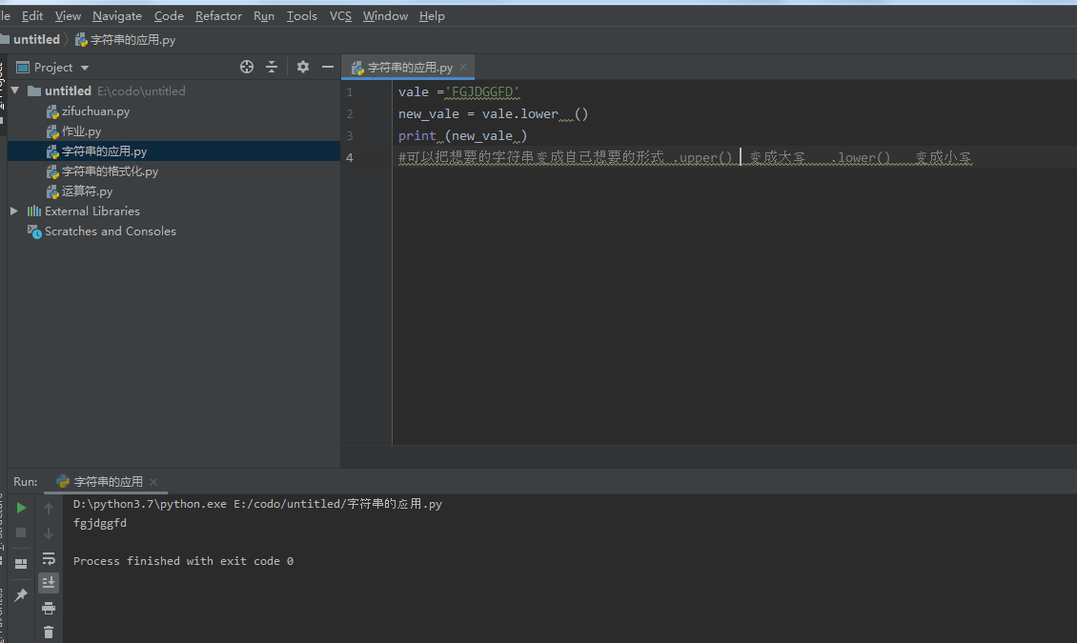Image resolution: width=1077 pixels, height=643 pixels.
Task: Click the 'Process finished with exit code 0' line
Action: (183, 561)
